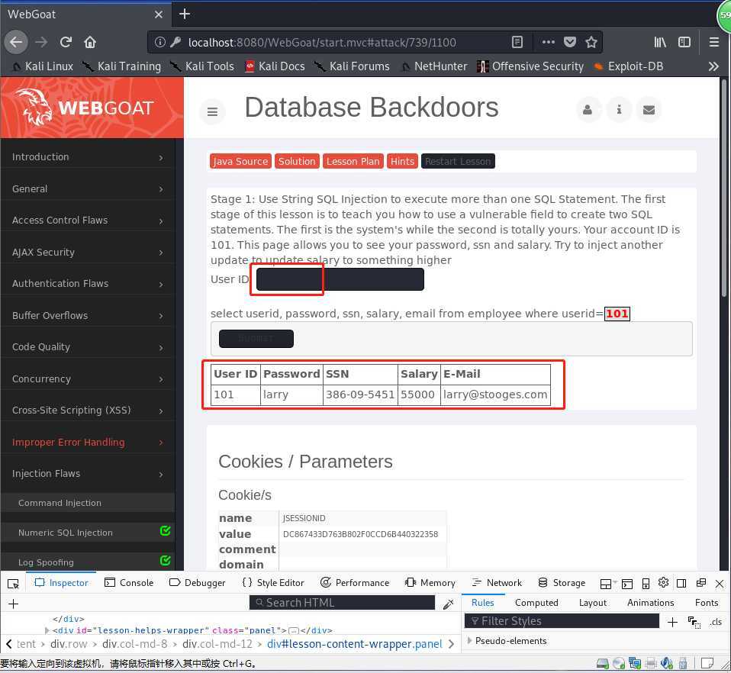Open the Lesson Plan button
The image size is (731, 673).
click(353, 162)
